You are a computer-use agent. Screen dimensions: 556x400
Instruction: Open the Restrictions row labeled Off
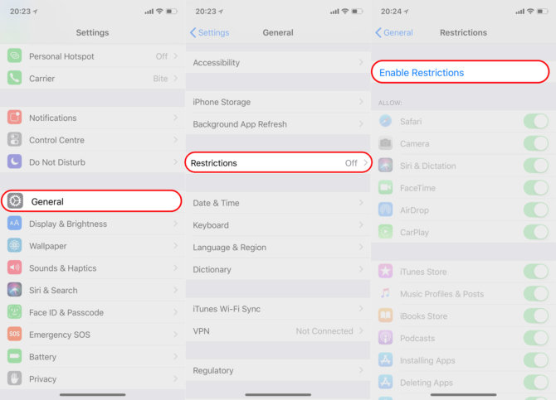(x=278, y=163)
